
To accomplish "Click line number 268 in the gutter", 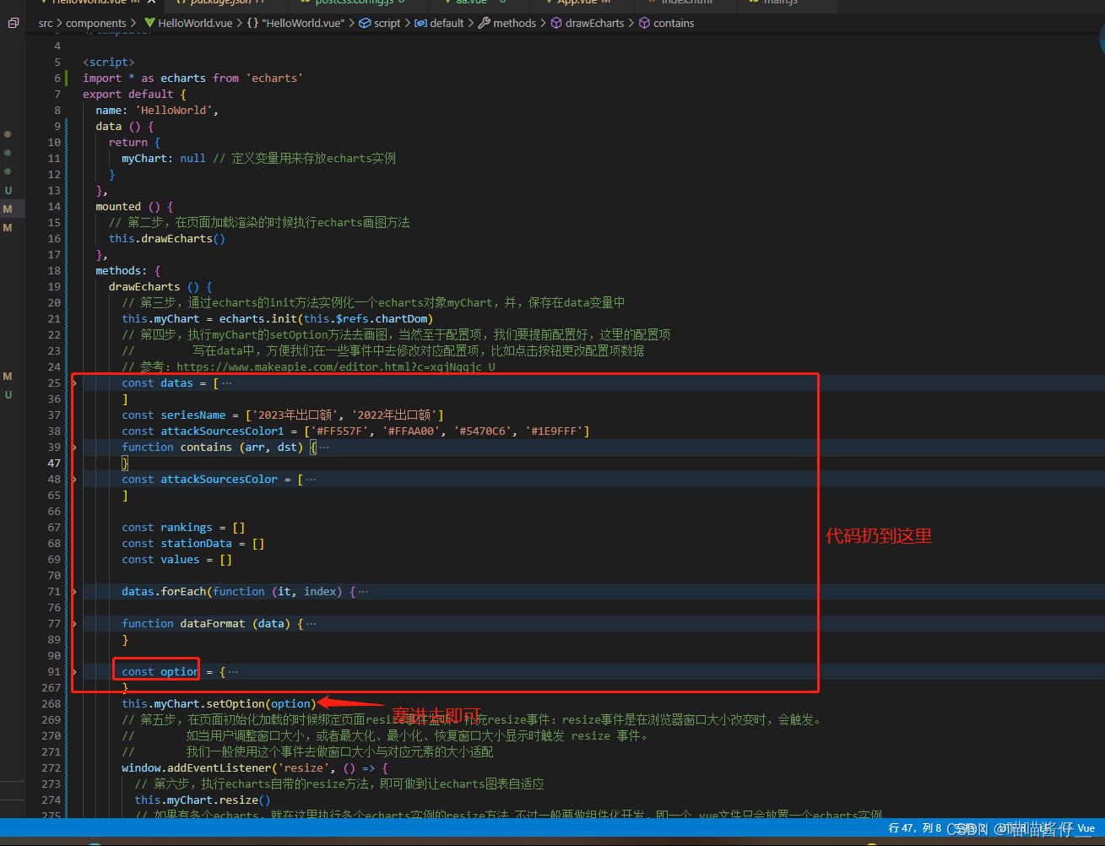I will click(x=51, y=704).
